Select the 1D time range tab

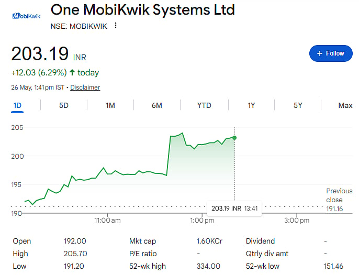coord(17,105)
